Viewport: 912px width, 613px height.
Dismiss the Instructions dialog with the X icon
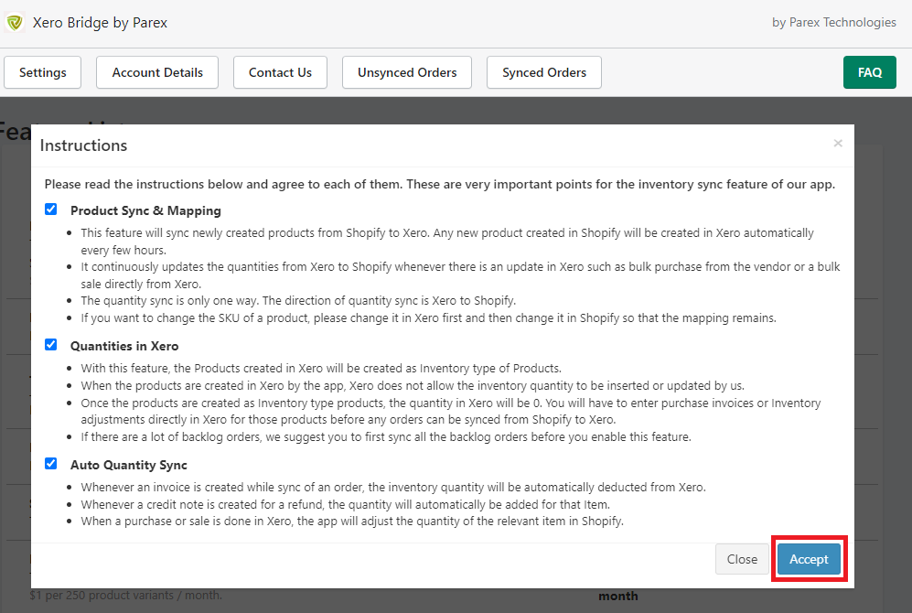click(x=838, y=144)
